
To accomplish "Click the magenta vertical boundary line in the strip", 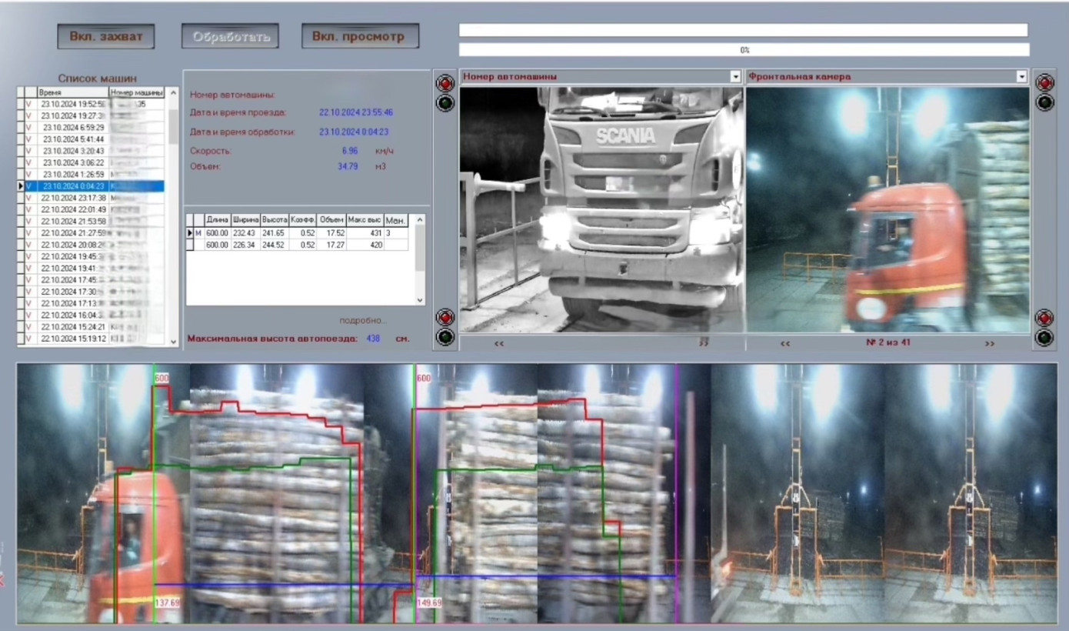I will point(677,492).
